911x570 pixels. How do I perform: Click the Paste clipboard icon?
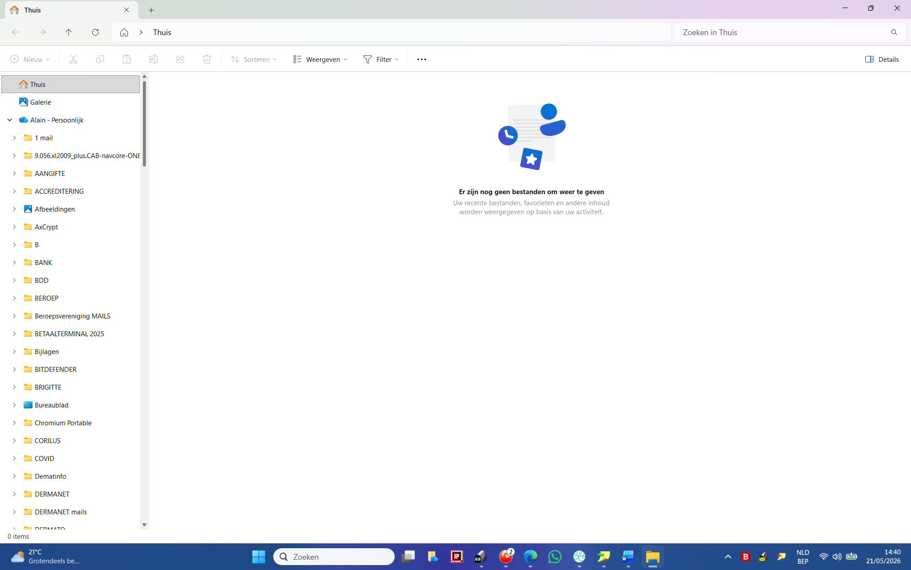127,59
